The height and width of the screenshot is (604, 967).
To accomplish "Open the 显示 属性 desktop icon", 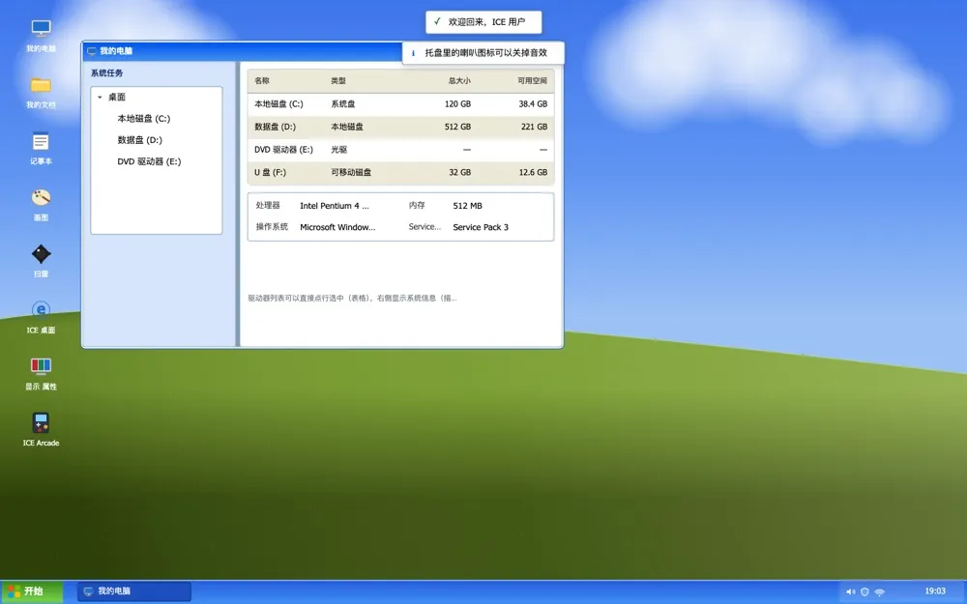I will coord(41,373).
